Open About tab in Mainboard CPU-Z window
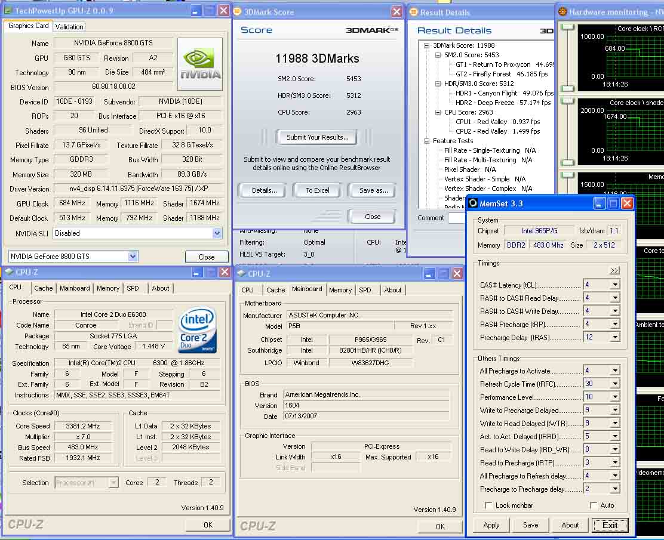This screenshot has width=664, height=540. tap(392, 290)
